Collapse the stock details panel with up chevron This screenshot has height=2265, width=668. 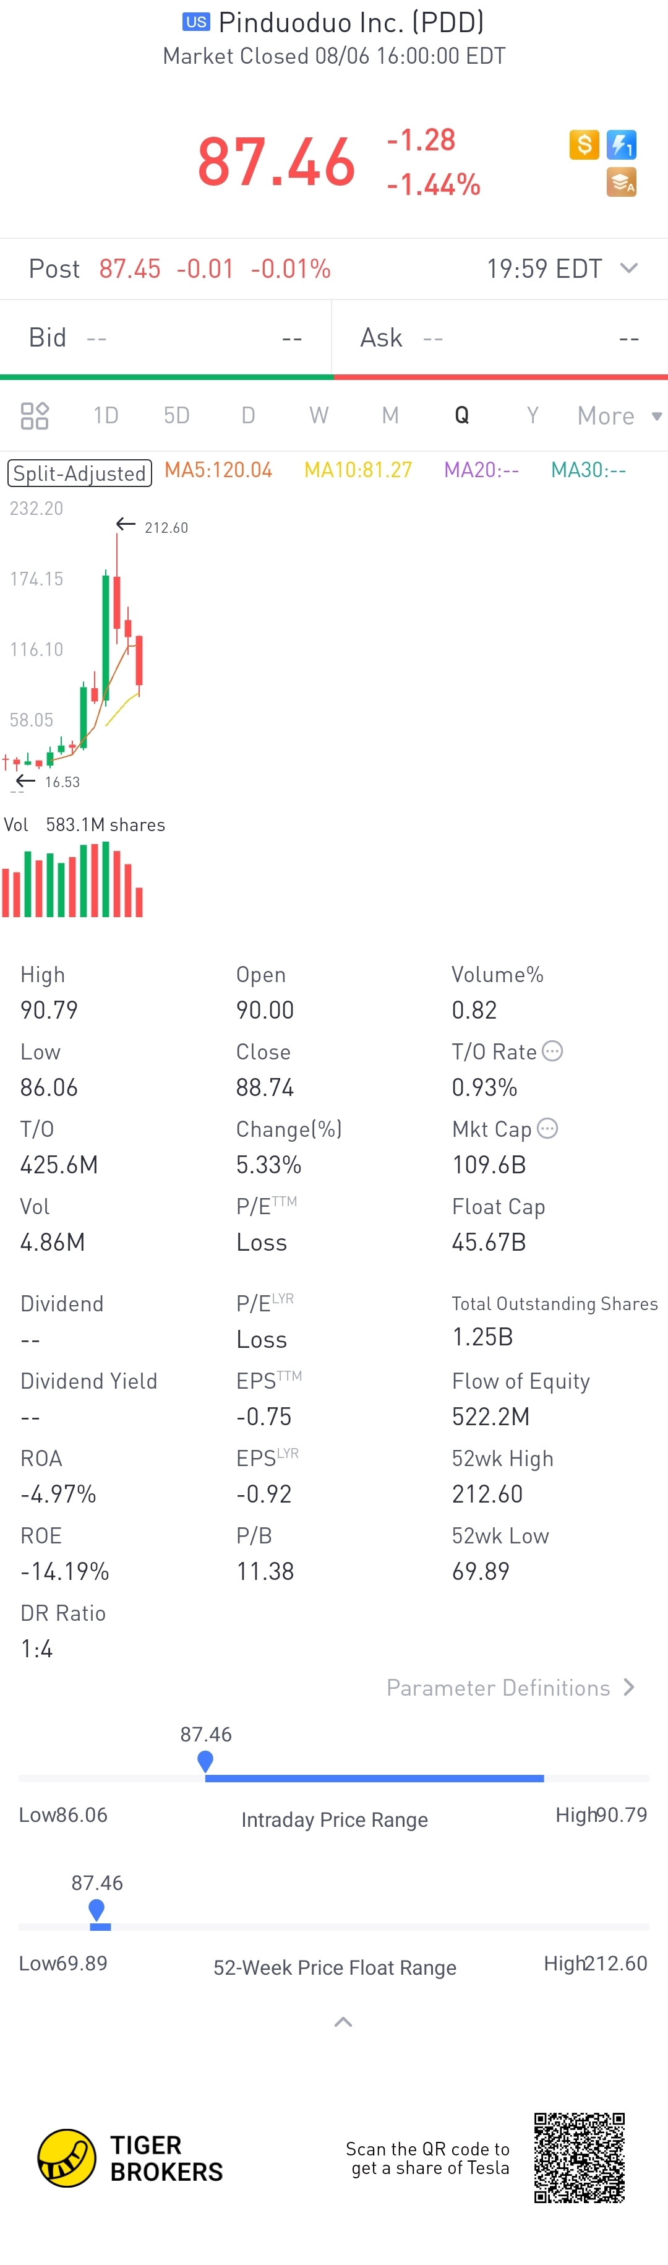click(x=343, y=2022)
